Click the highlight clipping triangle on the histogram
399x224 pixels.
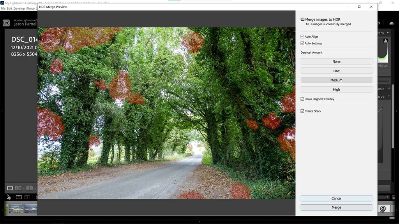386,41
